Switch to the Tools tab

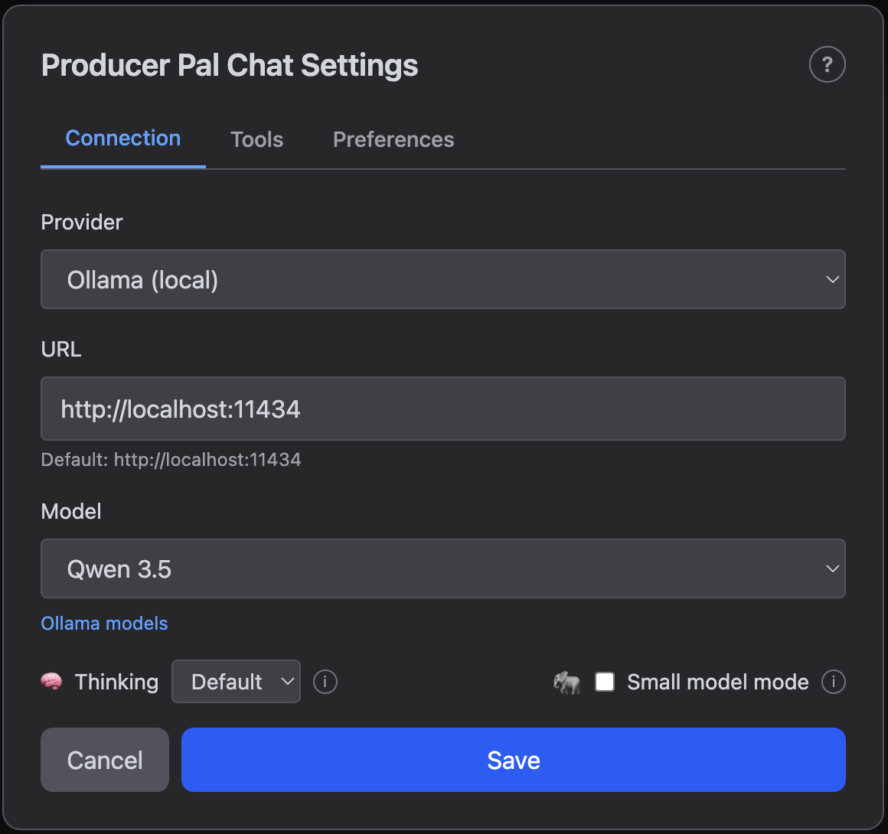pos(256,139)
